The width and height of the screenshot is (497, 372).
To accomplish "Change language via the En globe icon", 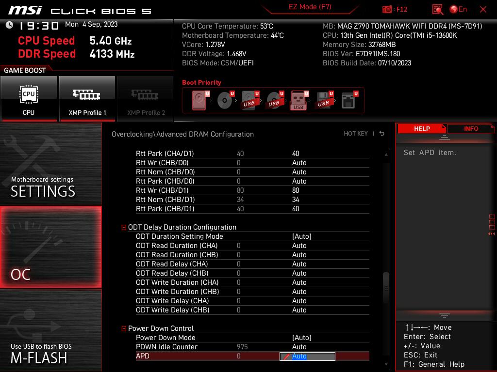I will pyautogui.click(x=458, y=9).
